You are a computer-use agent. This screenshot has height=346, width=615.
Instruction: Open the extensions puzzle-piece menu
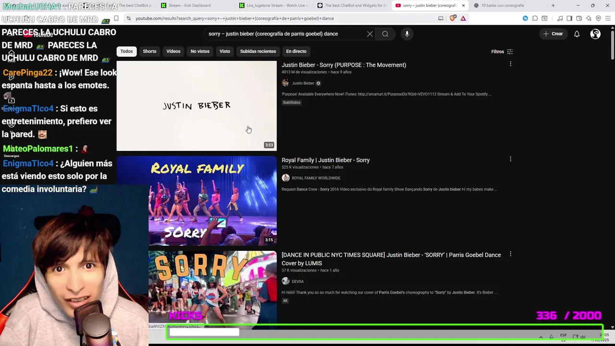coord(535,18)
